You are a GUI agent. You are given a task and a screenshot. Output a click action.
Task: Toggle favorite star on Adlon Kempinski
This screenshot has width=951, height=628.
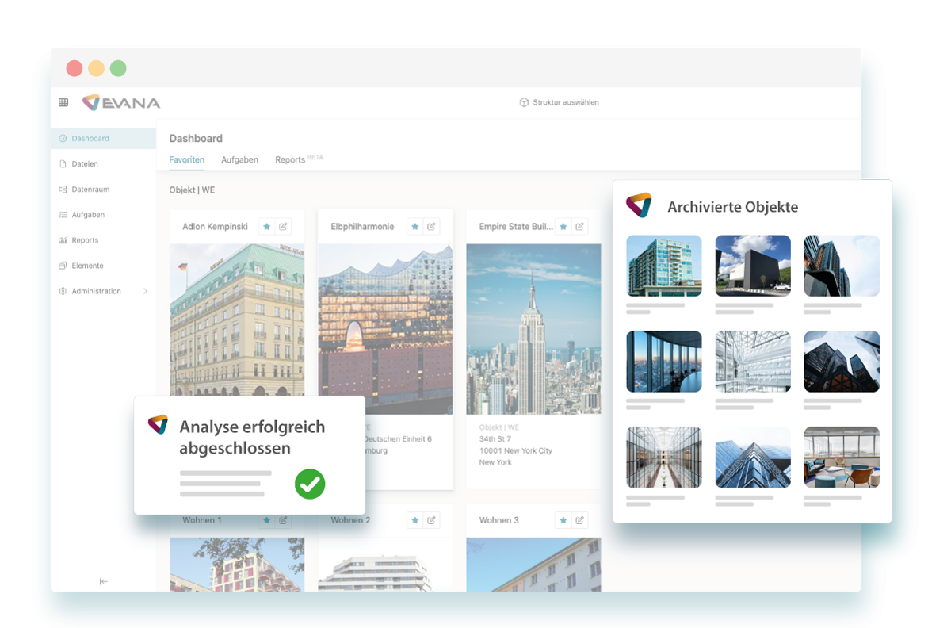pos(267,227)
